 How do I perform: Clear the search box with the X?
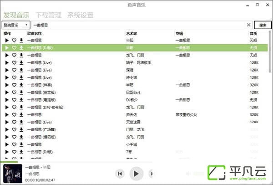[x=248, y=25]
